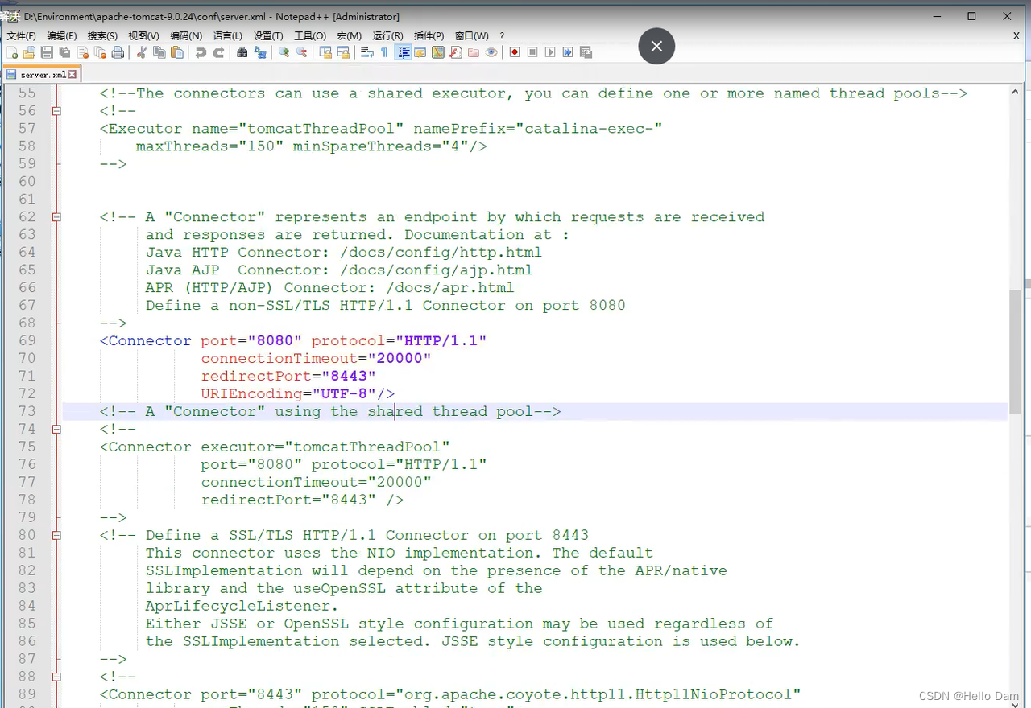1031x708 pixels.
Task: Open the Replace dialog toolbar icon
Action: [260, 52]
